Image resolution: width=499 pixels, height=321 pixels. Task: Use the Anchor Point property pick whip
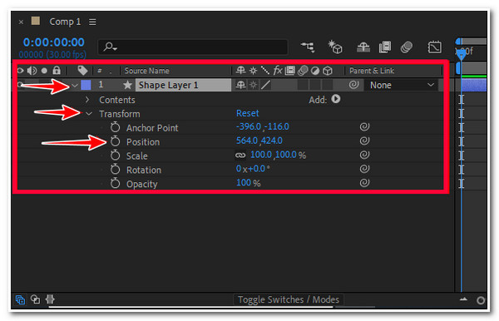coord(364,126)
